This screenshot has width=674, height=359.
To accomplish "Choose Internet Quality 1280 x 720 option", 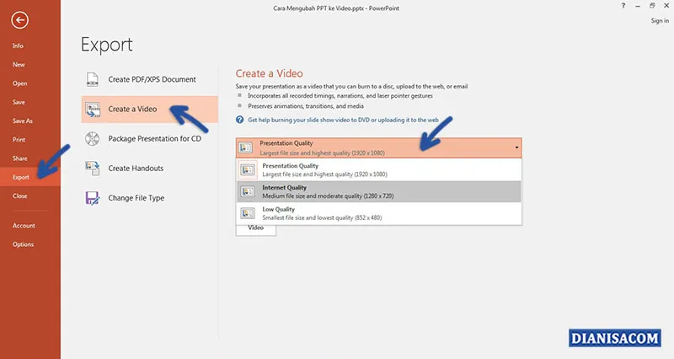I will (378, 191).
